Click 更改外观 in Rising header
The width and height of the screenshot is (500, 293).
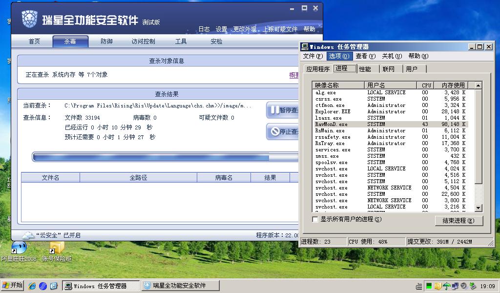tap(245, 29)
